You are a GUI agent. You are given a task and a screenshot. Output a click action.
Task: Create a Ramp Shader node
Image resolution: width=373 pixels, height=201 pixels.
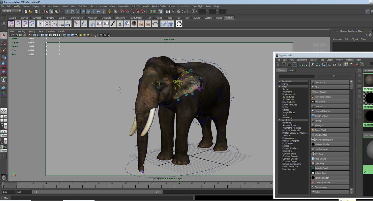(x=330, y=130)
